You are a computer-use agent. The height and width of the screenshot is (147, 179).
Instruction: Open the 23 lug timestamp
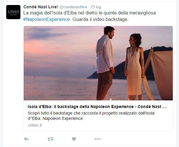click(96, 7)
